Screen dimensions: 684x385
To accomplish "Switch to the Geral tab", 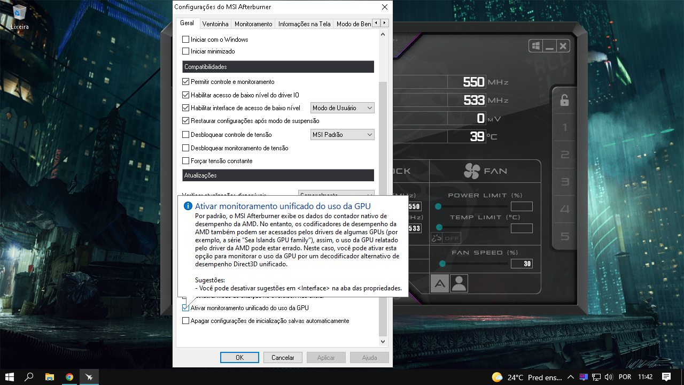I will click(187, 24).
